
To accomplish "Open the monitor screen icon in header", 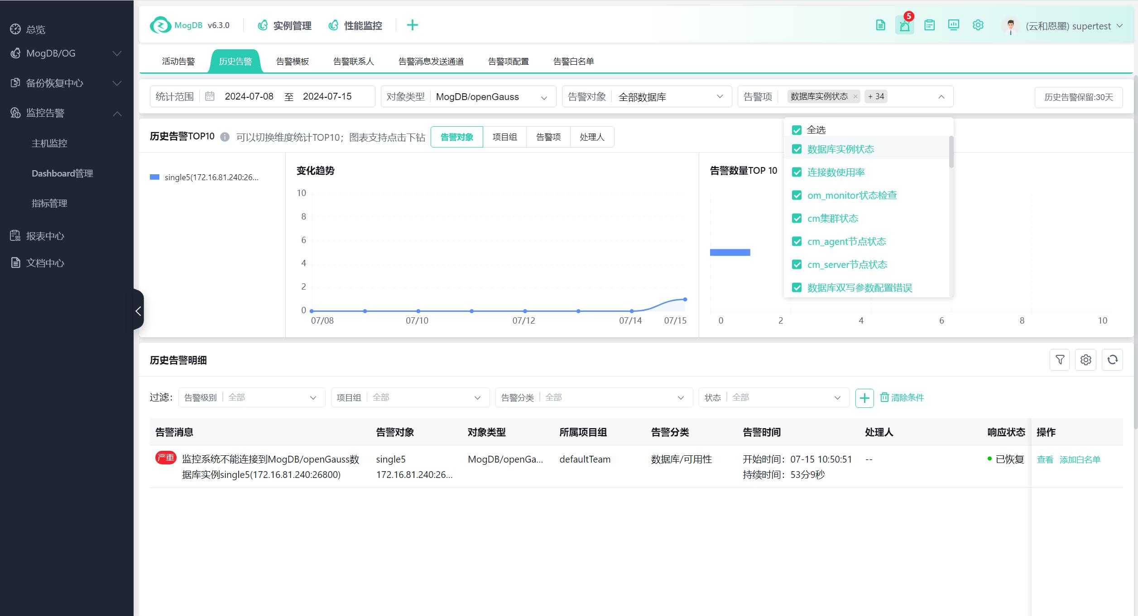I will tap(953, 25).
